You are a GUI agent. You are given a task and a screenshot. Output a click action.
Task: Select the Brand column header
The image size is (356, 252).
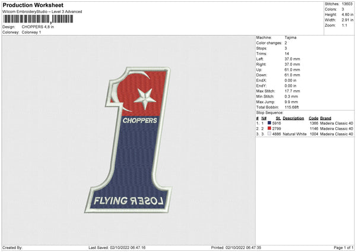click(x=328, y=118)
